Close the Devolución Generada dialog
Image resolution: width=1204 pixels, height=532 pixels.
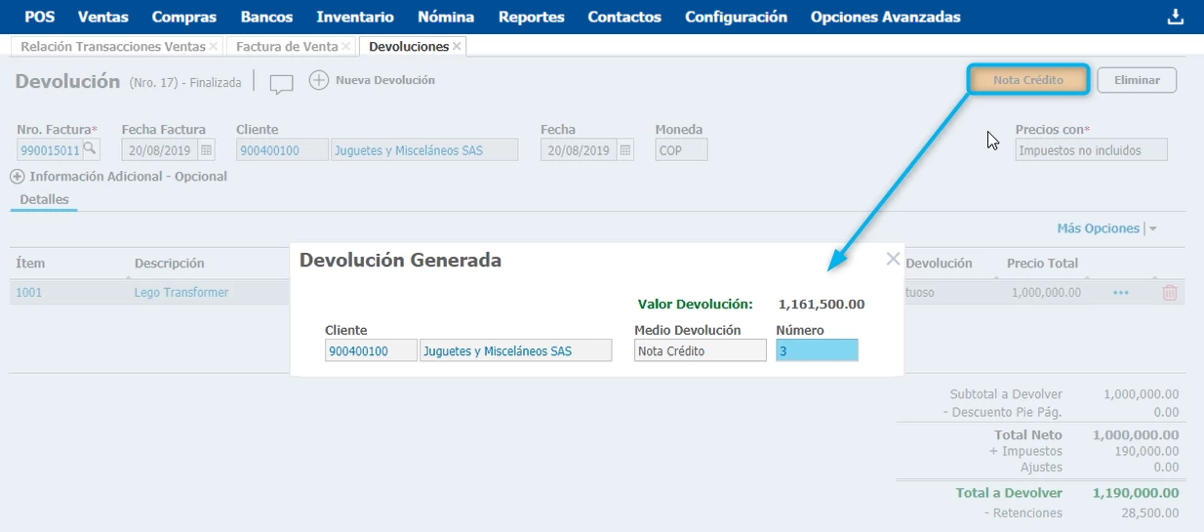coord(892,259)
